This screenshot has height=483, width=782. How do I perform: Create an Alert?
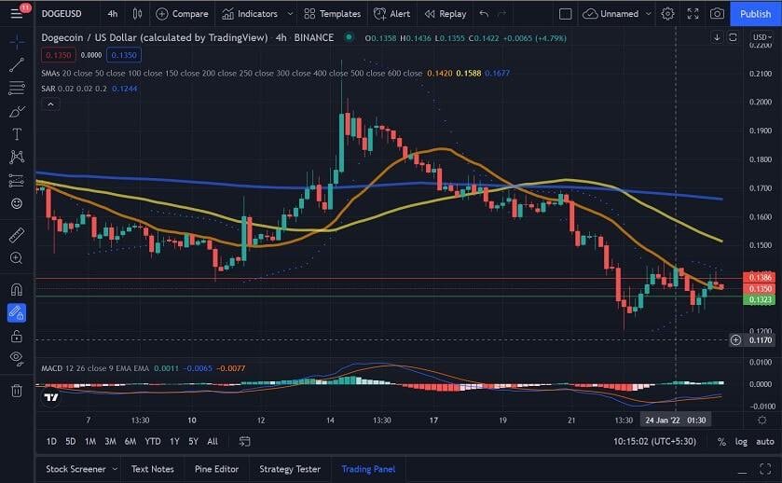coord(392,13)
